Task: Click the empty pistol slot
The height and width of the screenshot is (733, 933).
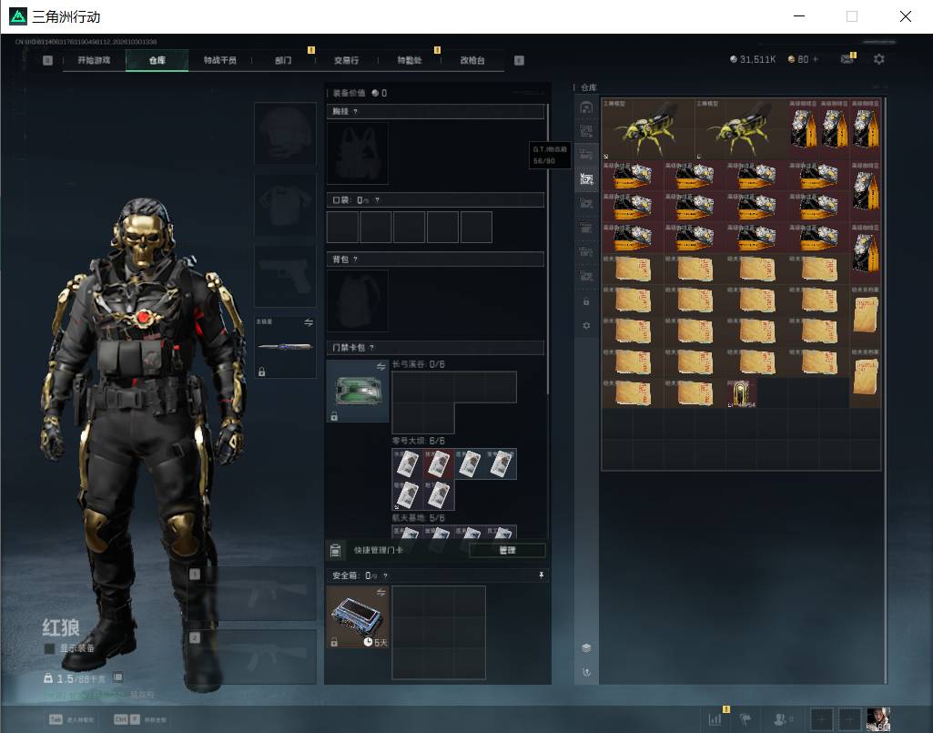Action: (x=285, y=276)
